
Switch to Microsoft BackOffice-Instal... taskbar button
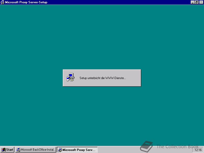(x=36, y=150)
